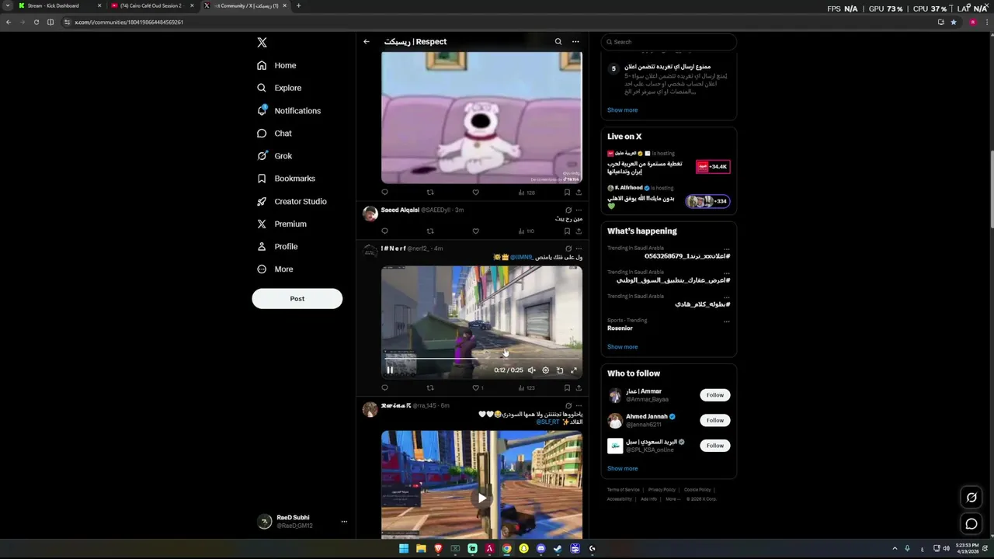Screen dimensions: 994x559
Task: Like the !#Nerf post with 1 like
Action: coord(478,387)
